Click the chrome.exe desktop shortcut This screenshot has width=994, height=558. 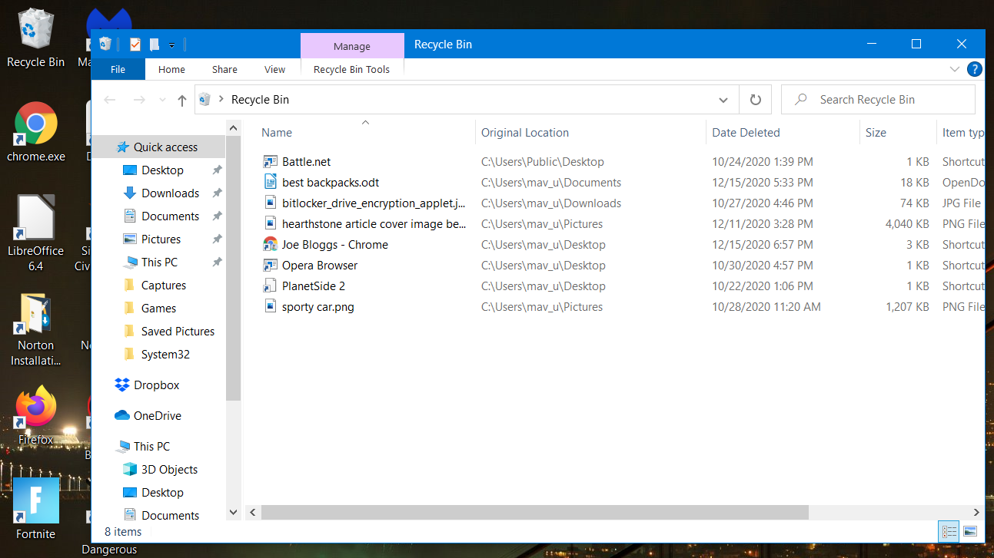coord(35,132)
